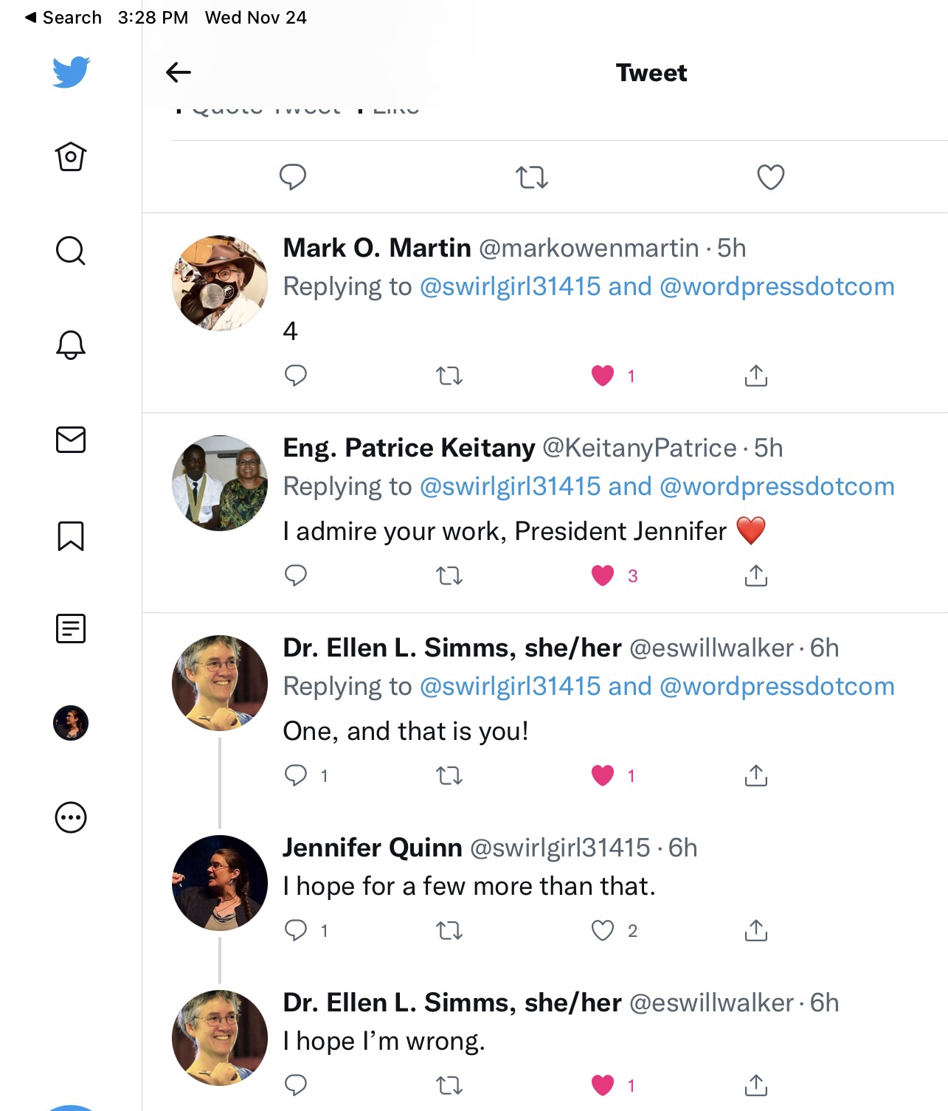Open @markowenmartin profile link

click(x=589, y=249)
